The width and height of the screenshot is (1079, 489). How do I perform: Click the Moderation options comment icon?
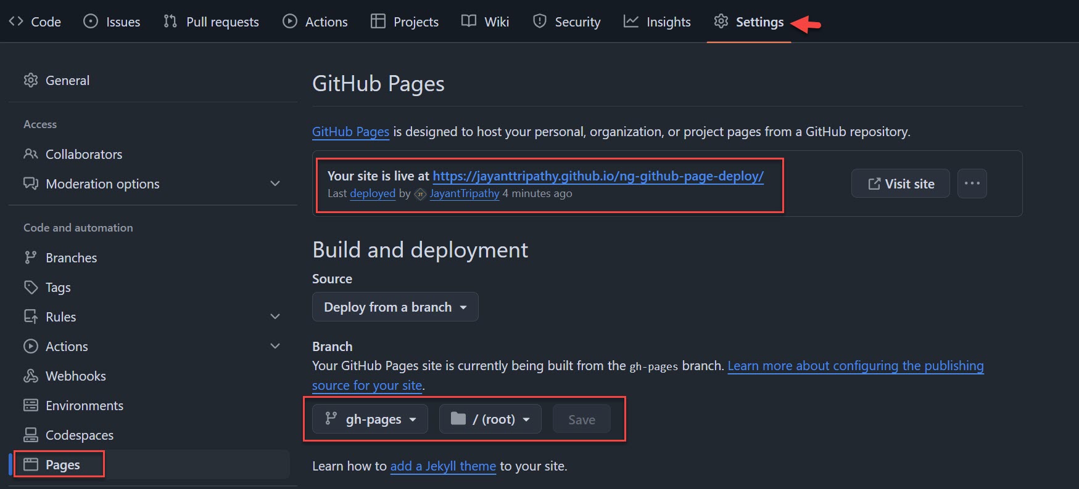(x=31, y=184)
